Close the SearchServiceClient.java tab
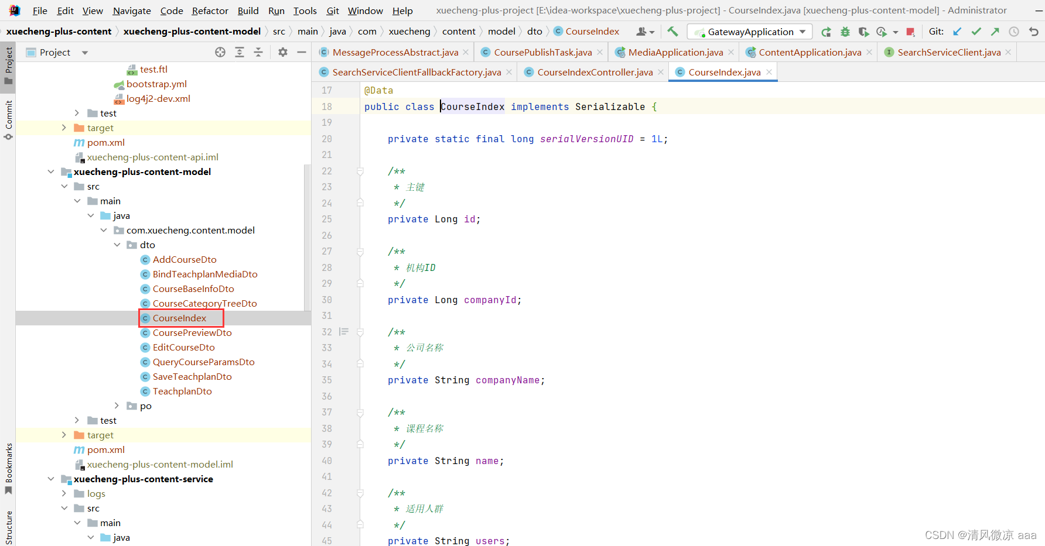 pyautogui.click(x=1008, y=52)
